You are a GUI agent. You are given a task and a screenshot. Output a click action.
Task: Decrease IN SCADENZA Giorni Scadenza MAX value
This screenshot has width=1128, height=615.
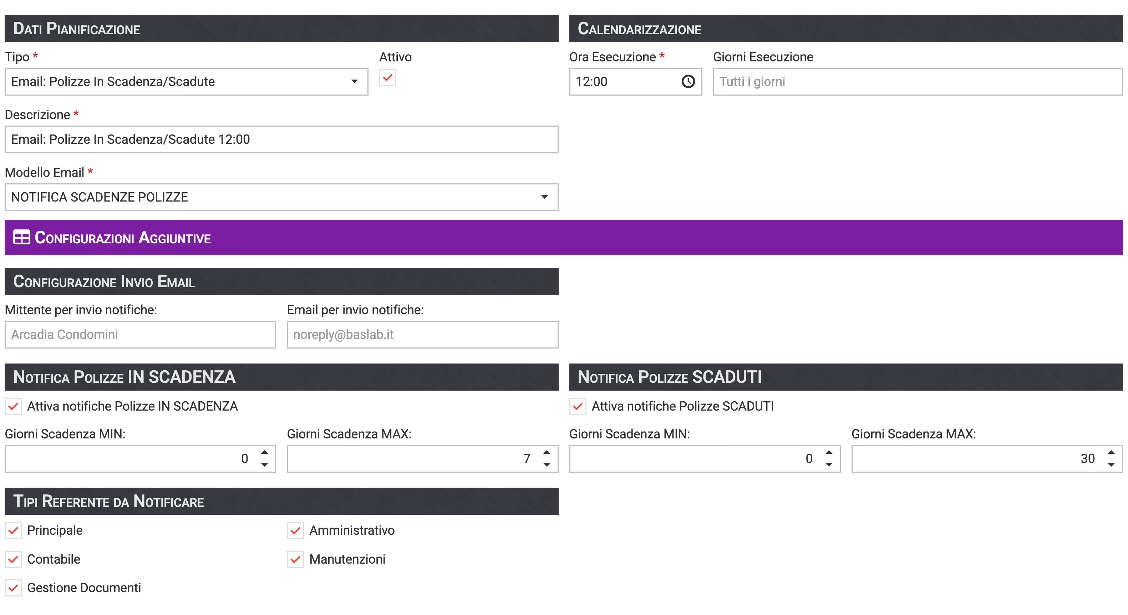[547, 465]
